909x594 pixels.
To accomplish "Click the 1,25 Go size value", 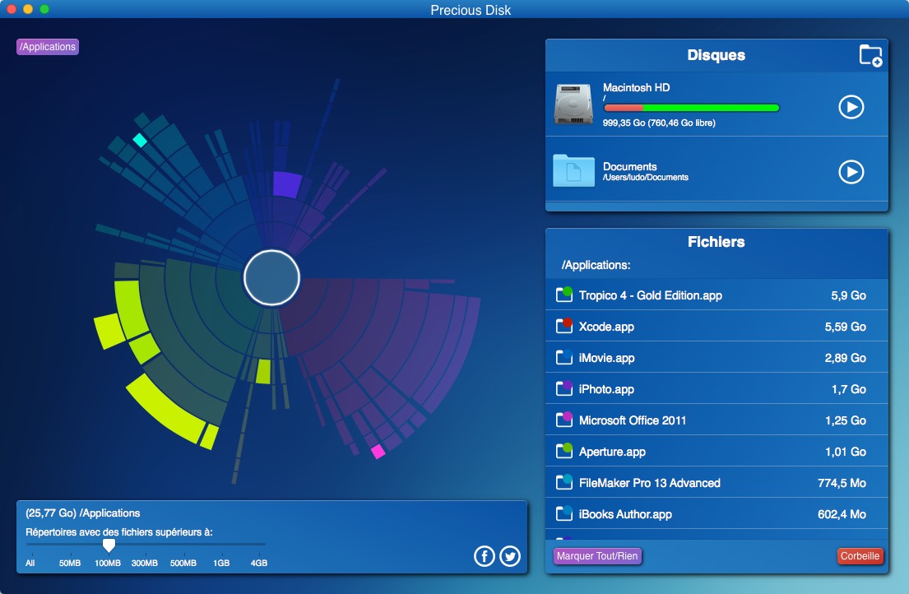I will pos(846,420).
